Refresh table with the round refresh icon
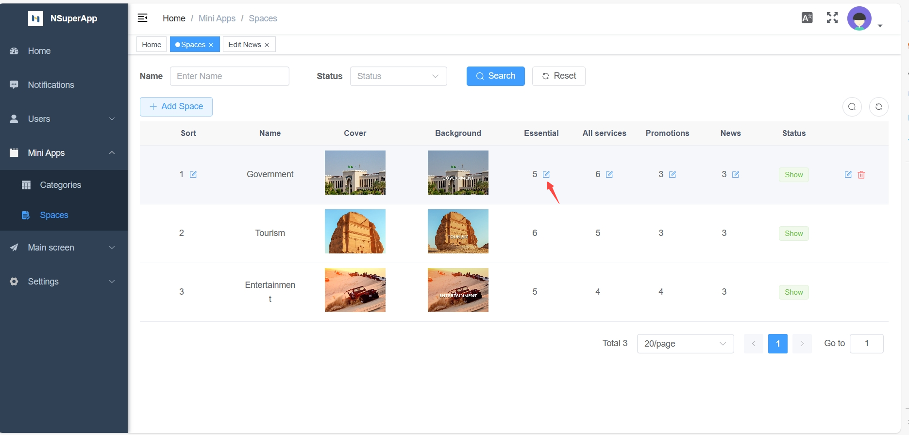 tap(879, 107)
